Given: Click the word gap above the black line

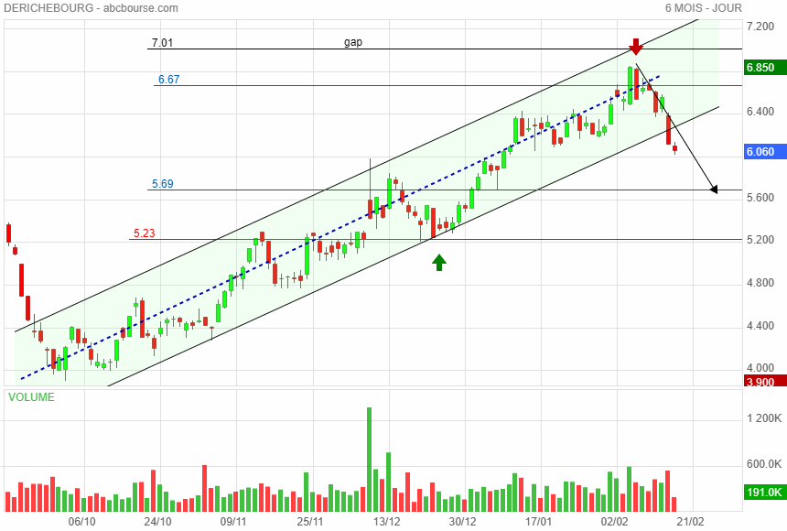Looking at the screenshot, I should pos(353,42).
